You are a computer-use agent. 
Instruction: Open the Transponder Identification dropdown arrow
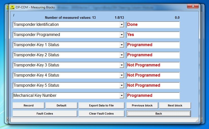click(x=122, y=25)
